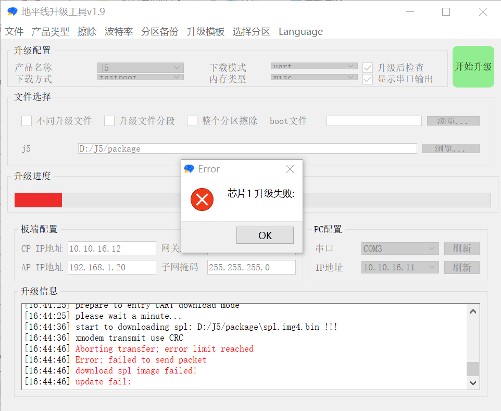Check the 整个分区擦除 option
This screenshot has height=411, width=501.
(x=192, y=121)
